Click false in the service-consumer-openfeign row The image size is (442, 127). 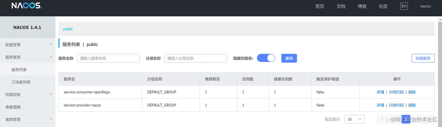320,92
